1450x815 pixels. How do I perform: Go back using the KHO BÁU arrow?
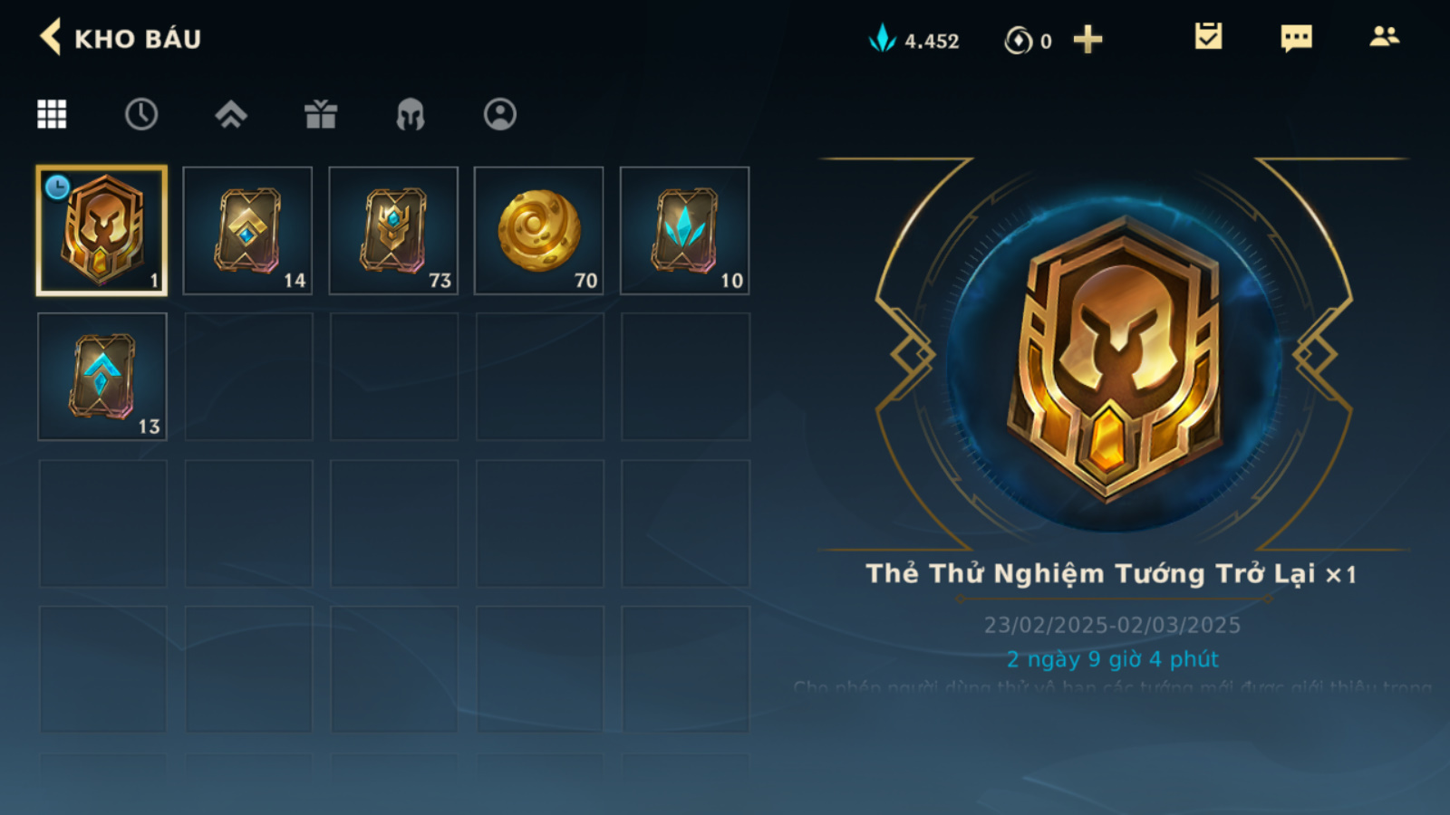[51, 38]
